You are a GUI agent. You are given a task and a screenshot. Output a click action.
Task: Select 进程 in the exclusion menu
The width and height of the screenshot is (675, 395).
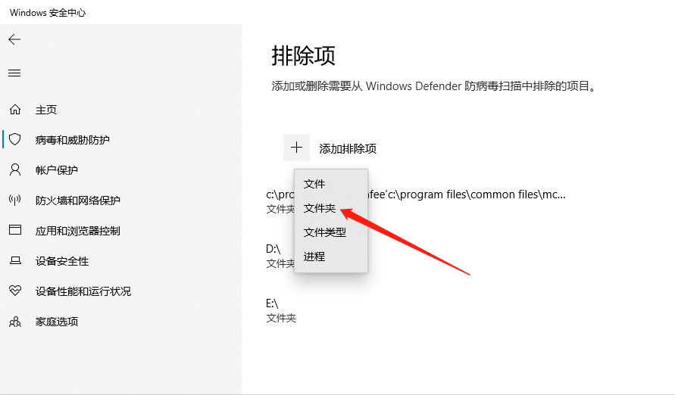pyautogui.click(x=314, y=257)
